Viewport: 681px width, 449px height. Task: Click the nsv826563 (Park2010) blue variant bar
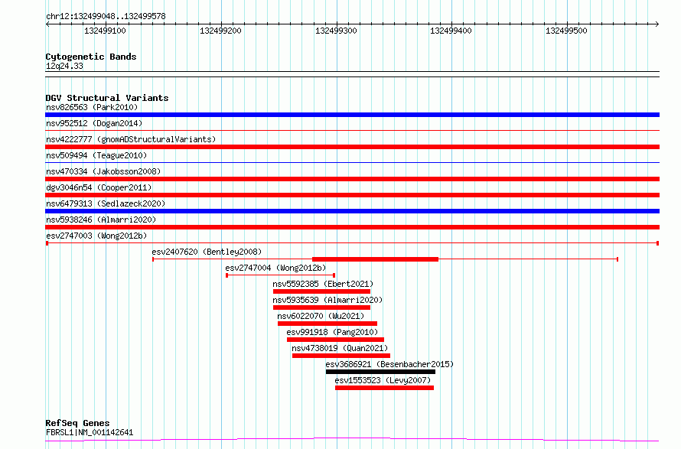point(352,115)
